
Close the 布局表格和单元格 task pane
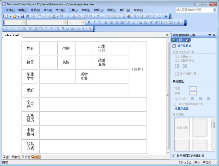(x=214, y=35)
